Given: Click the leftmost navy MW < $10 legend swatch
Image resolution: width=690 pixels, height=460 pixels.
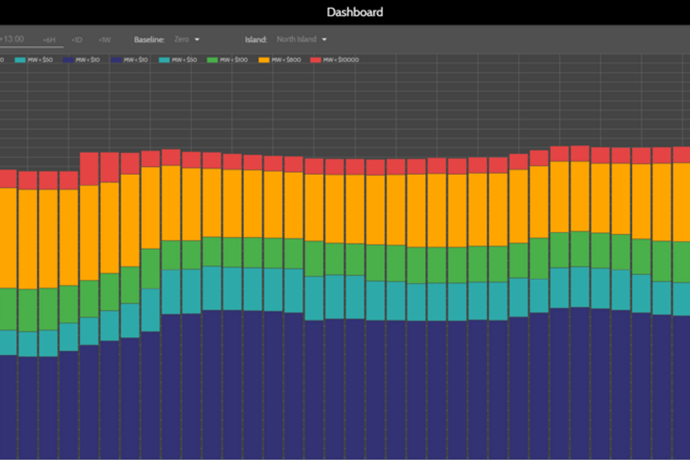Looking at the screenshot, I should [x=68, y=60].
